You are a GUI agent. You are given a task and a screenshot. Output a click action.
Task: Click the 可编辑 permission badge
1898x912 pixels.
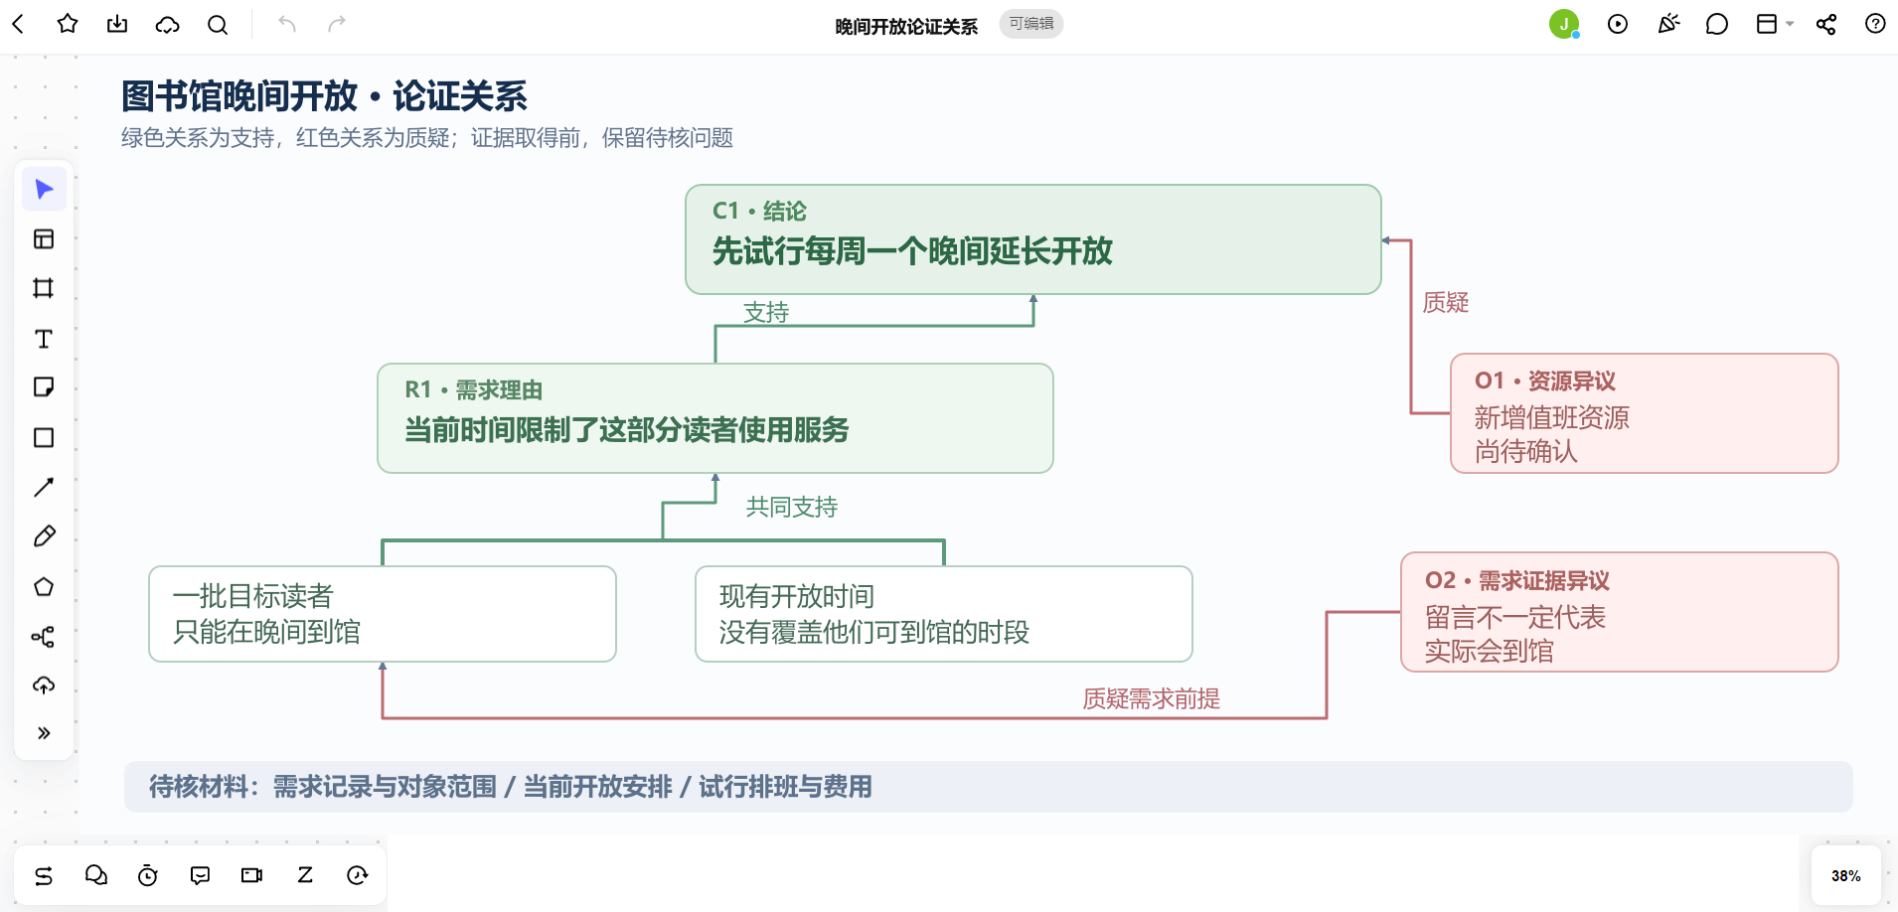pos(1031,24)
